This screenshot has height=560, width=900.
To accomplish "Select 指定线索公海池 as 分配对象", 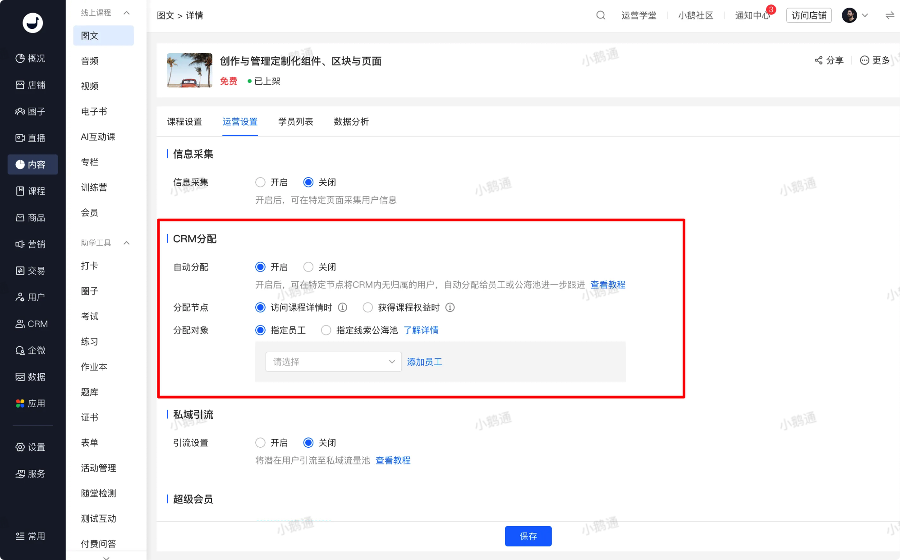I will (326, 330).
